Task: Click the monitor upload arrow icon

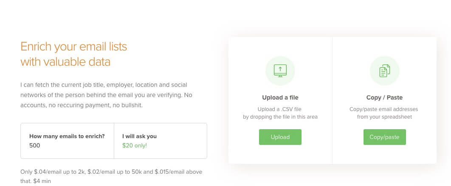Action: (280, 71)
